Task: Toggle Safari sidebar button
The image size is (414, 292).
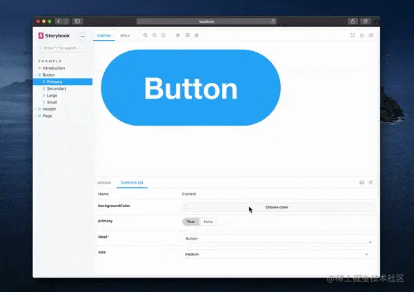Action: pos(77,21)
